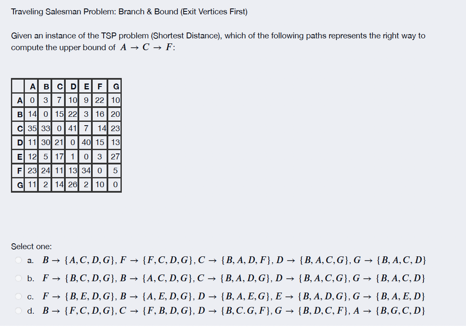Click the cell with value 34 in row F
This screenshot has height=328, width=466.
86,170
